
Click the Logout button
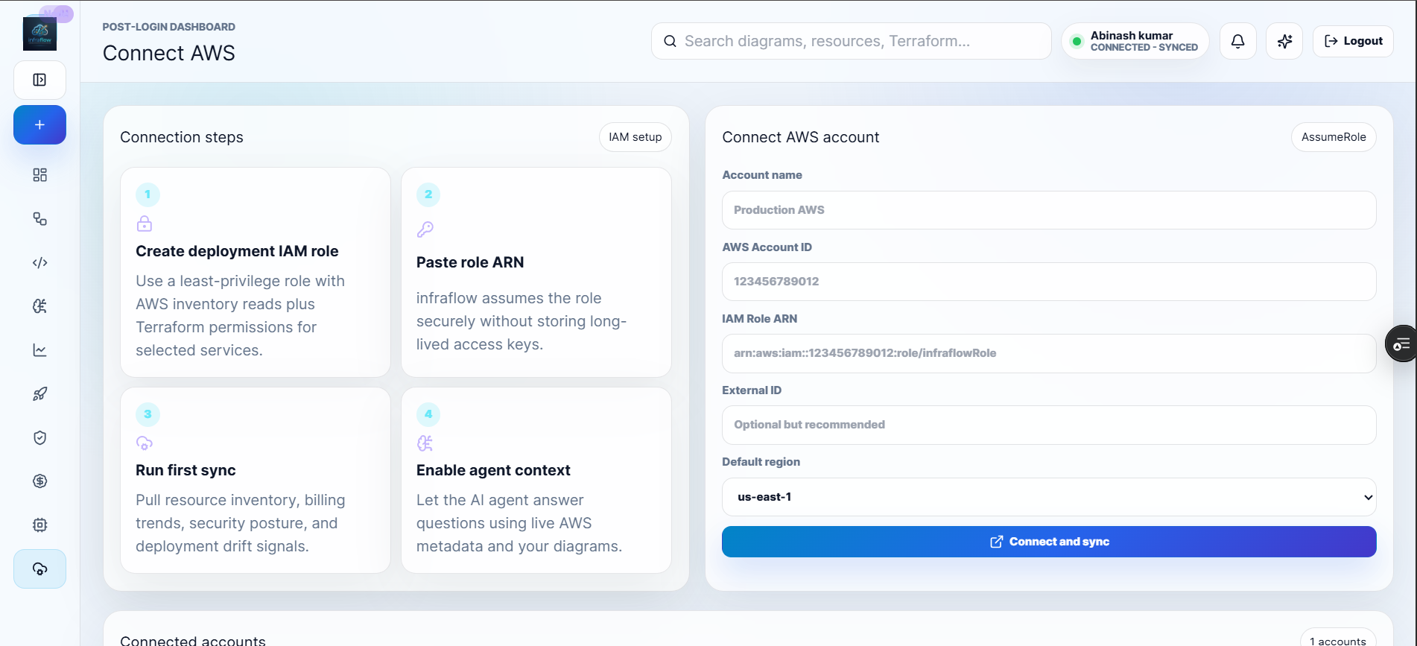pyautogui.click(x=1353, y=41)
